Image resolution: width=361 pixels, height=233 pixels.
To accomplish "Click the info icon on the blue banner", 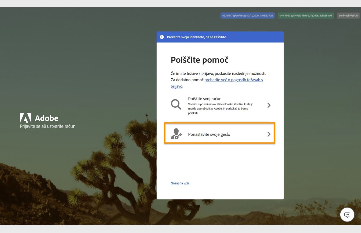I will click(162, 37).
